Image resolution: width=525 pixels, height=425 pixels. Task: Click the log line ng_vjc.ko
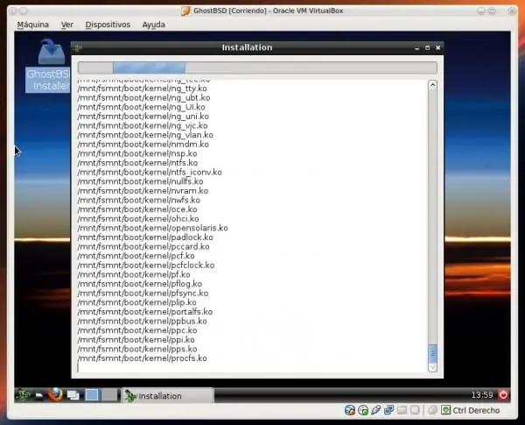[x=143, y=126]
